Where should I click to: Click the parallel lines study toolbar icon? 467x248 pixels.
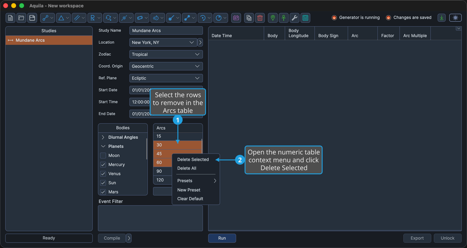[x=79, y=18]
